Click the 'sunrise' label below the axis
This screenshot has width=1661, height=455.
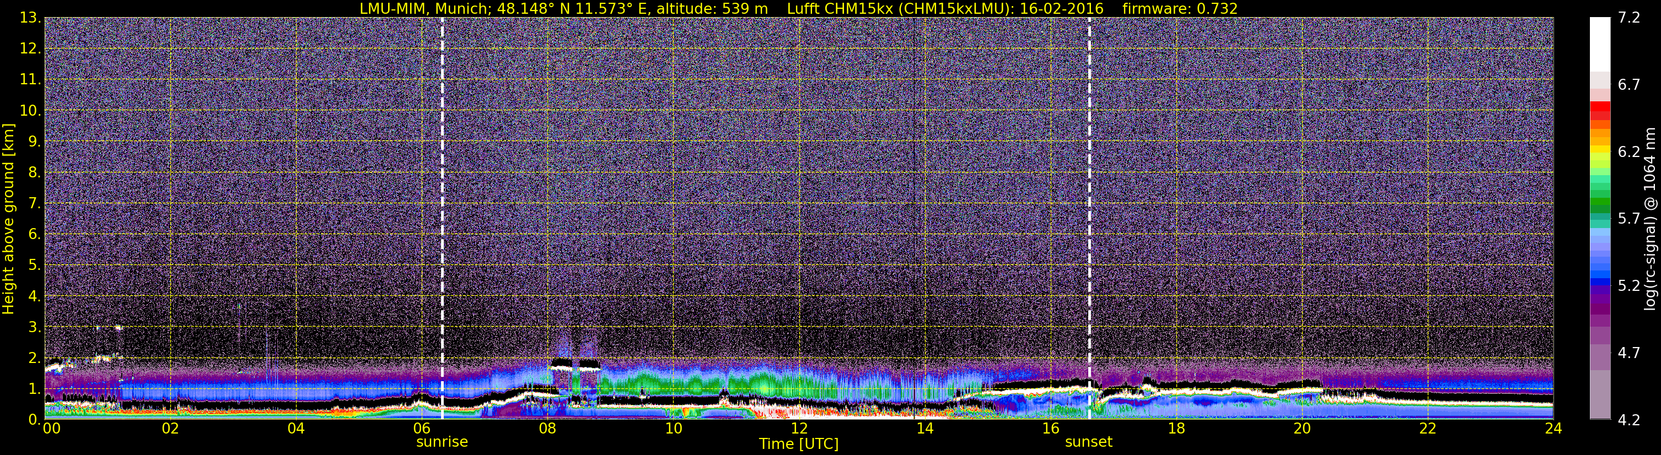tap(442, 442)
